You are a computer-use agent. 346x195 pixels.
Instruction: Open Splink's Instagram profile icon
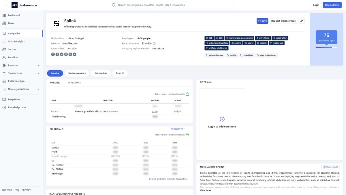coord(70,54)
